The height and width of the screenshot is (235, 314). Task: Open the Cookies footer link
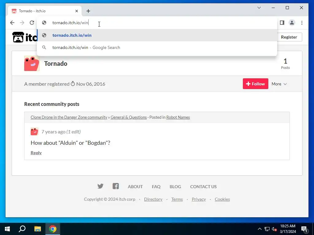point(222,199)
